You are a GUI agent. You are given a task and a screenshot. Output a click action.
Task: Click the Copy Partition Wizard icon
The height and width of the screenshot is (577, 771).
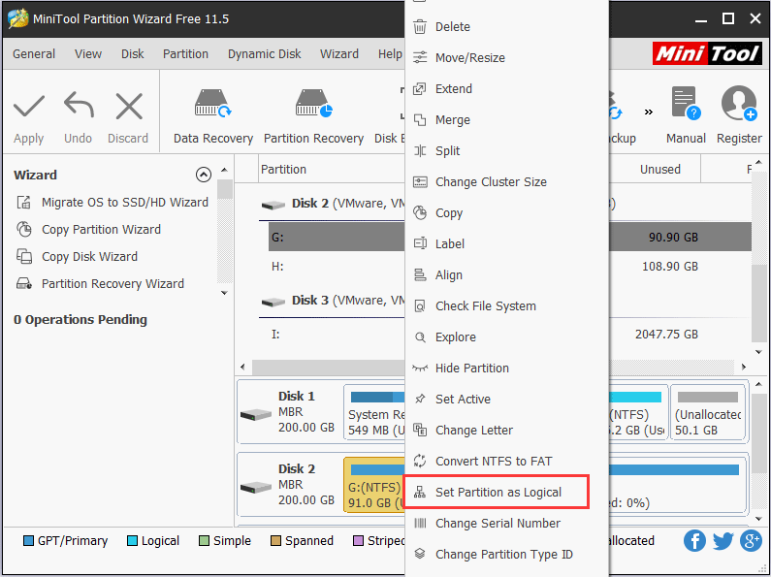23,229
